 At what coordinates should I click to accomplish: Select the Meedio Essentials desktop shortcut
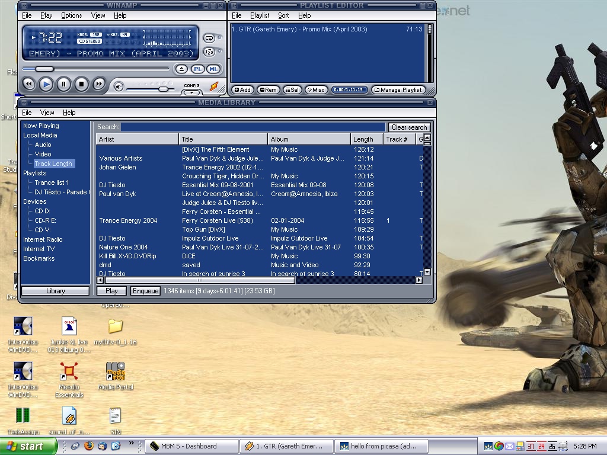[x=69, y=380]
